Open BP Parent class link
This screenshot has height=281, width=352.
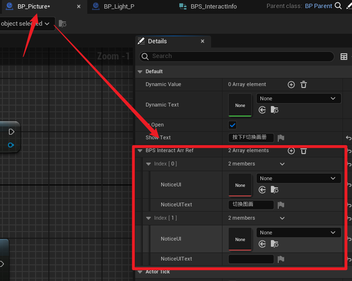tap(318, 6)
